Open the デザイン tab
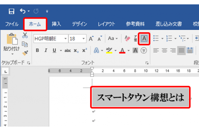 80,24
